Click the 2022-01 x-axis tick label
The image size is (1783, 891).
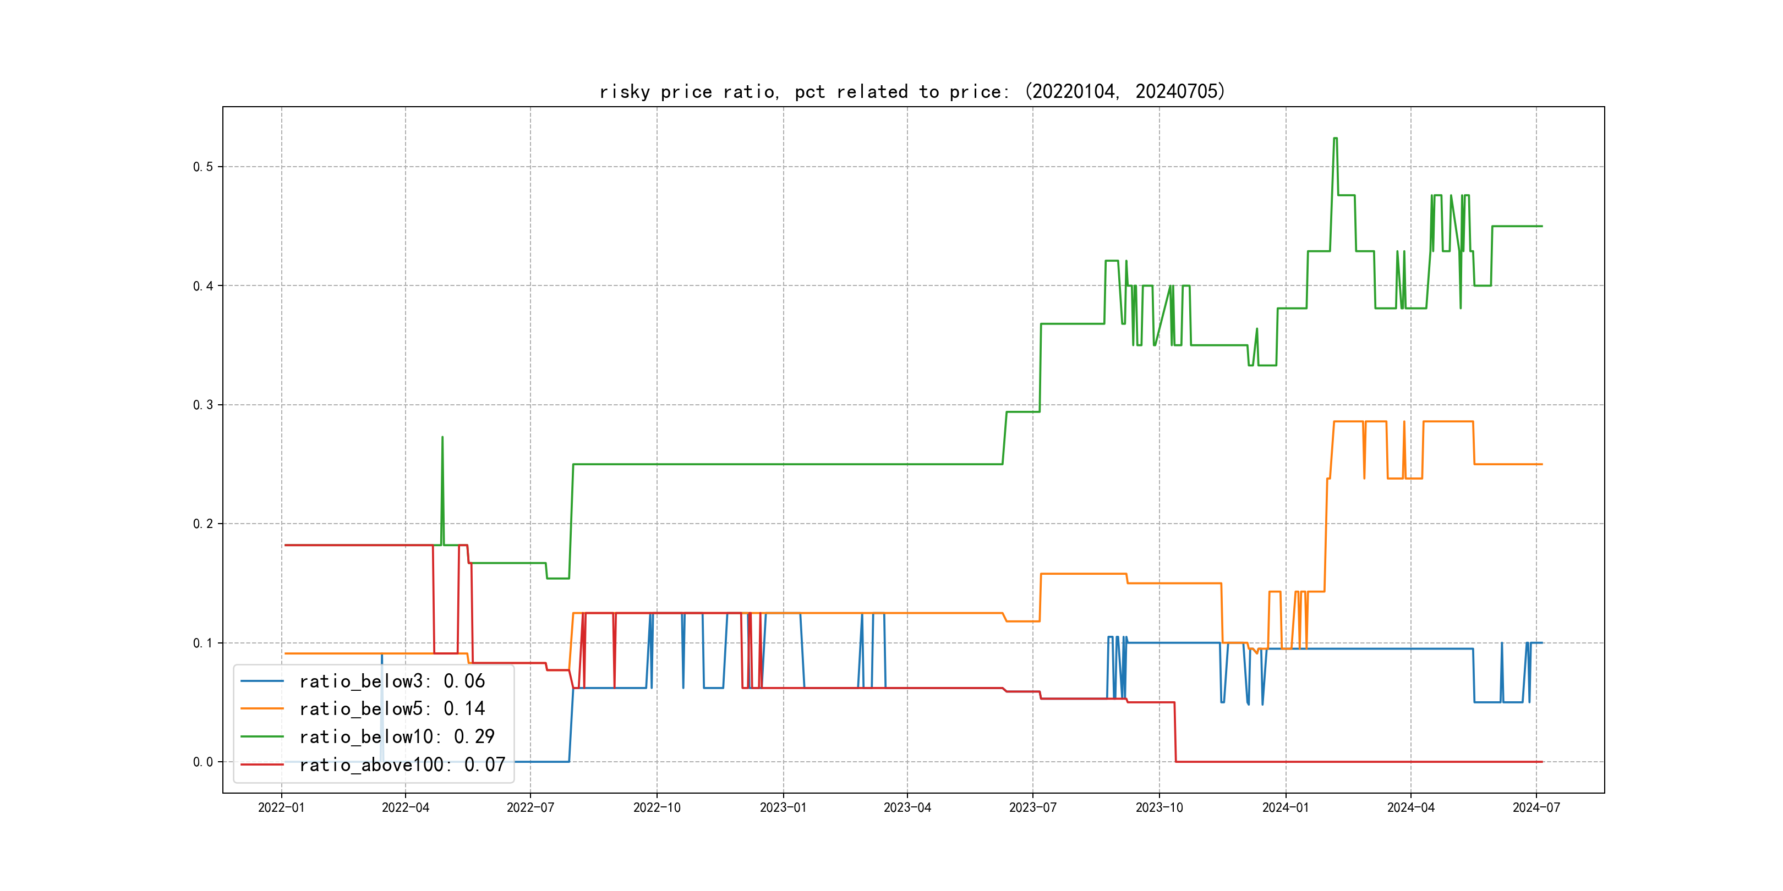coord(281,807)
